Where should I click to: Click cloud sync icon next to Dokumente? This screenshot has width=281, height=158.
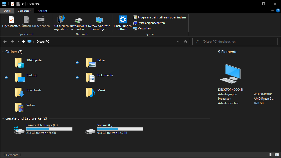pyautogui.click(x=77, y=78)
